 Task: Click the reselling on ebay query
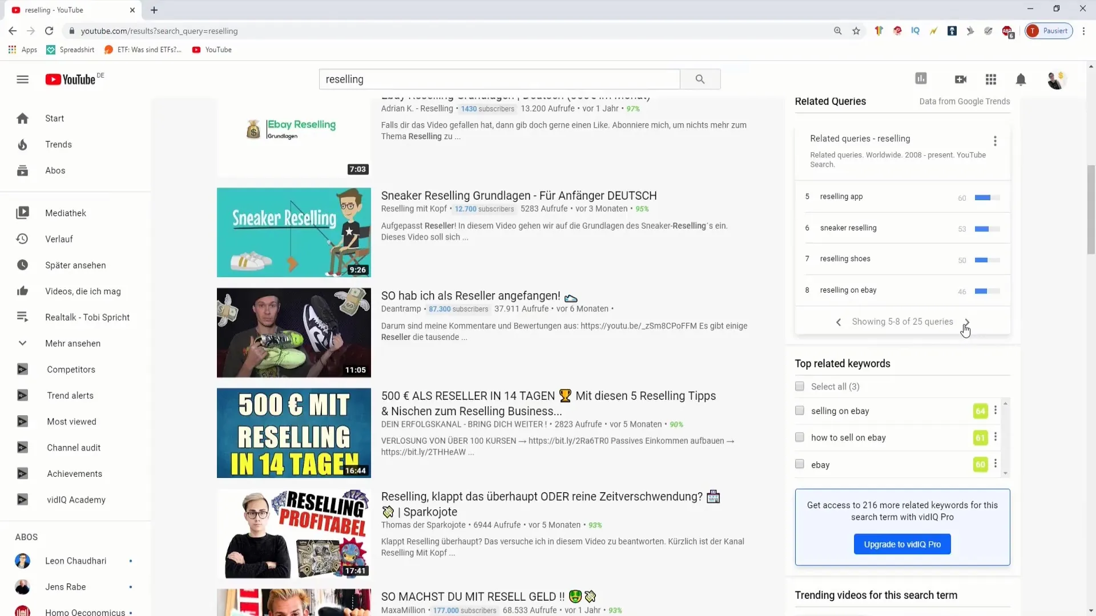[x=848, y=290]
